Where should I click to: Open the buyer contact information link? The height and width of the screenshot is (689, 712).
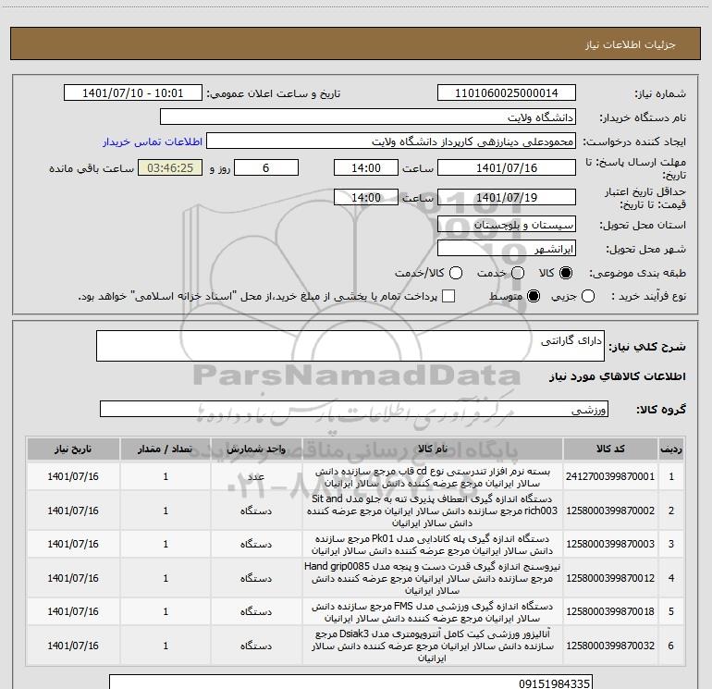pyautogui.click(x=153, y=141)
